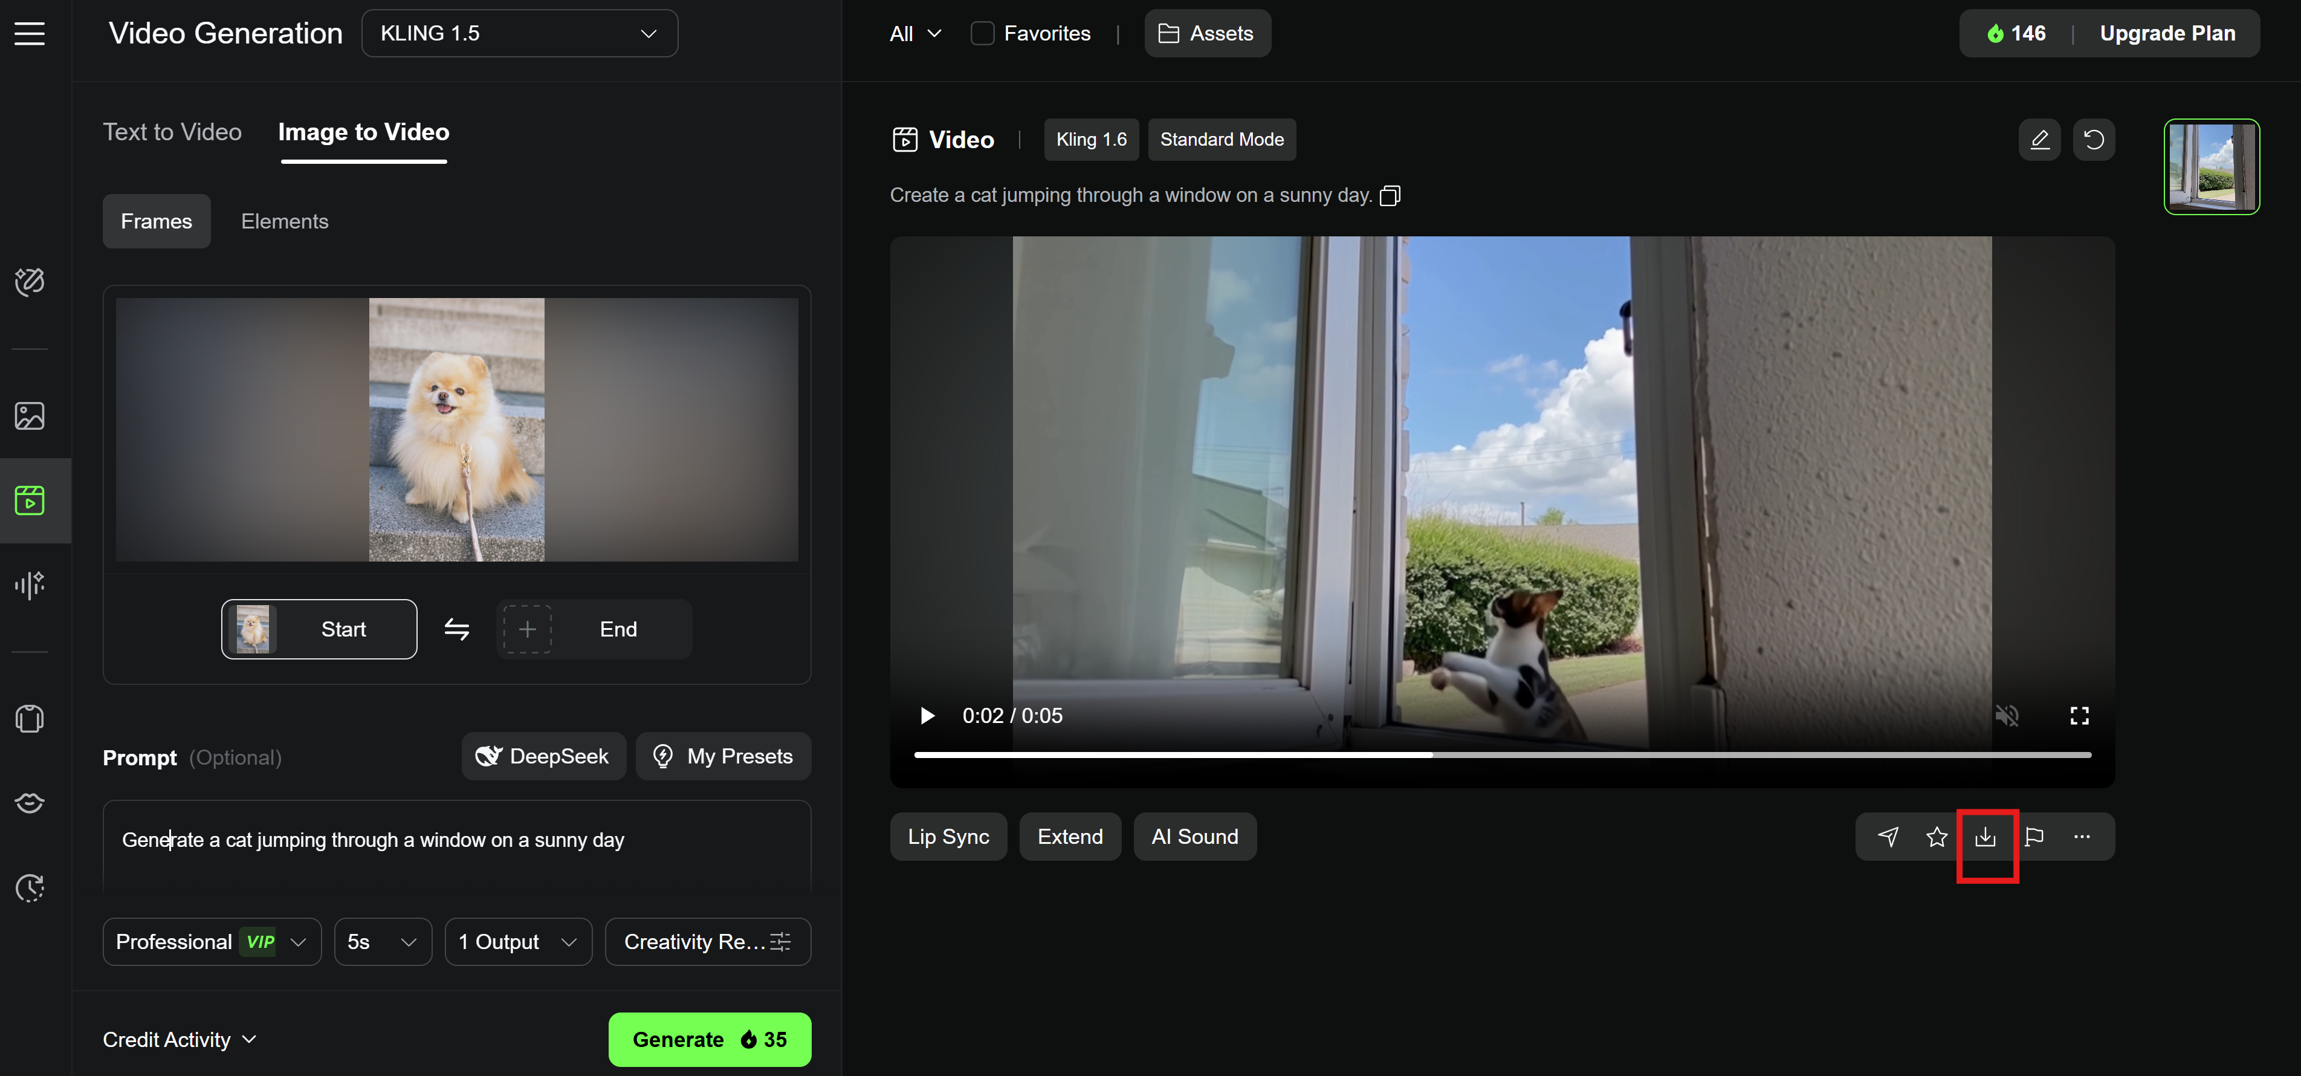Toggle the Favorites checkbox
Image resolution: width=2301 pixels, height=1076 pixels.
point(982,33)
